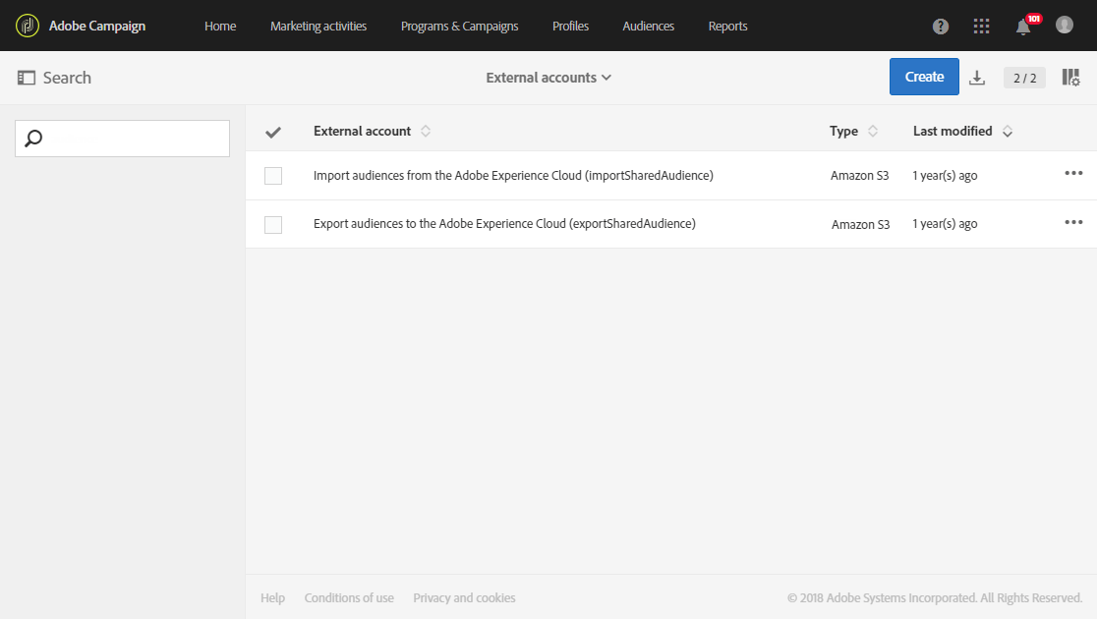
Task: Click the search panel toggle icon
Action: (25, 77)
